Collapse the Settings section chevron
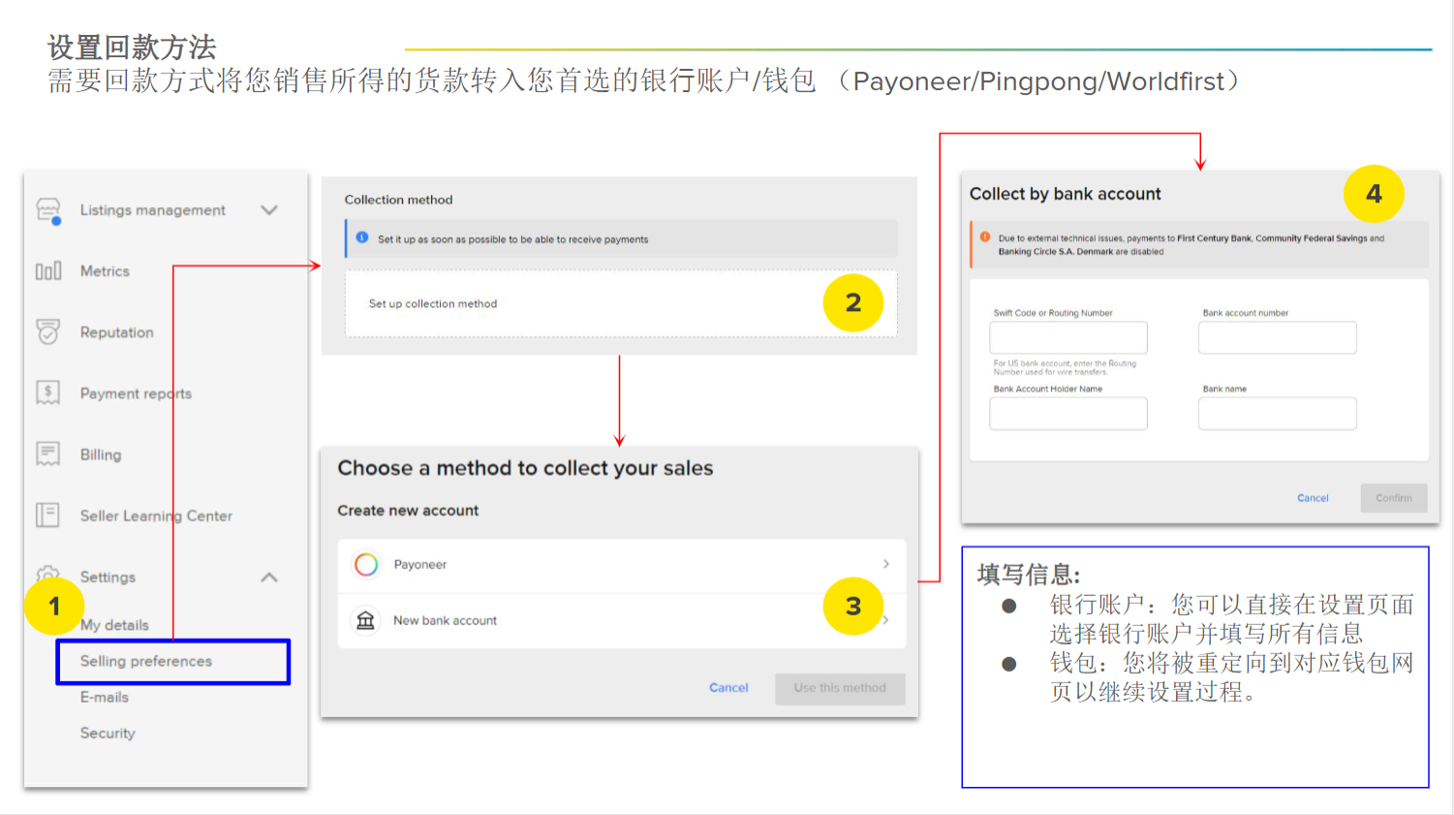The image size is (1454, 815). tap(269, 578)
